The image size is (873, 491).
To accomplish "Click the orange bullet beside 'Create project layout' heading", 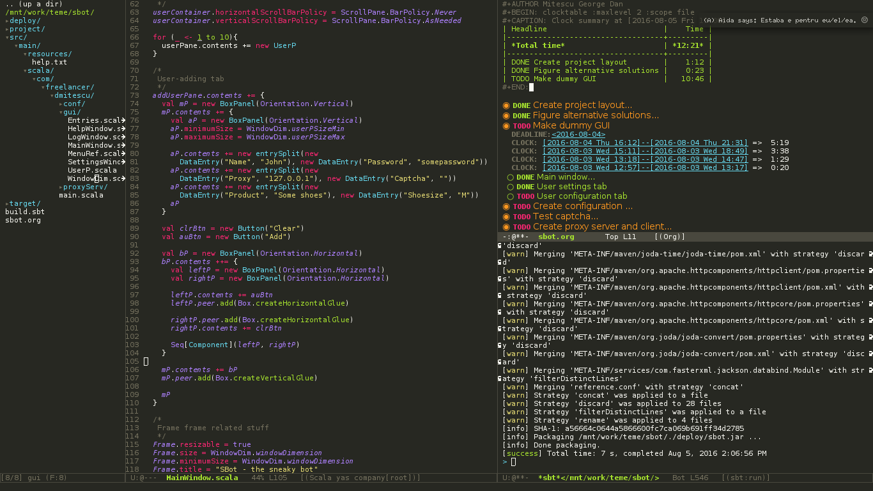I will [506, 105].
